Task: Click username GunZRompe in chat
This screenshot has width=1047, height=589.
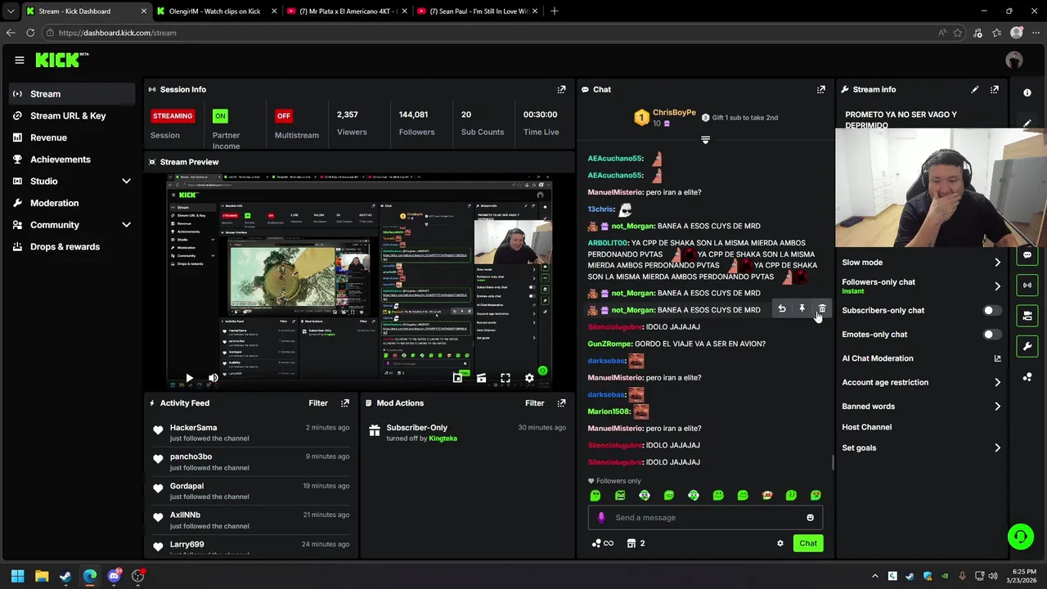Action: click(609, 344)
